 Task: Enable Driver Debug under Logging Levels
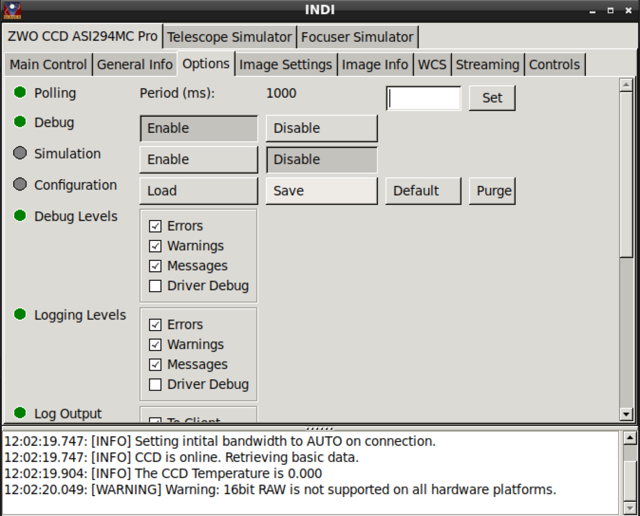point(155,385)
